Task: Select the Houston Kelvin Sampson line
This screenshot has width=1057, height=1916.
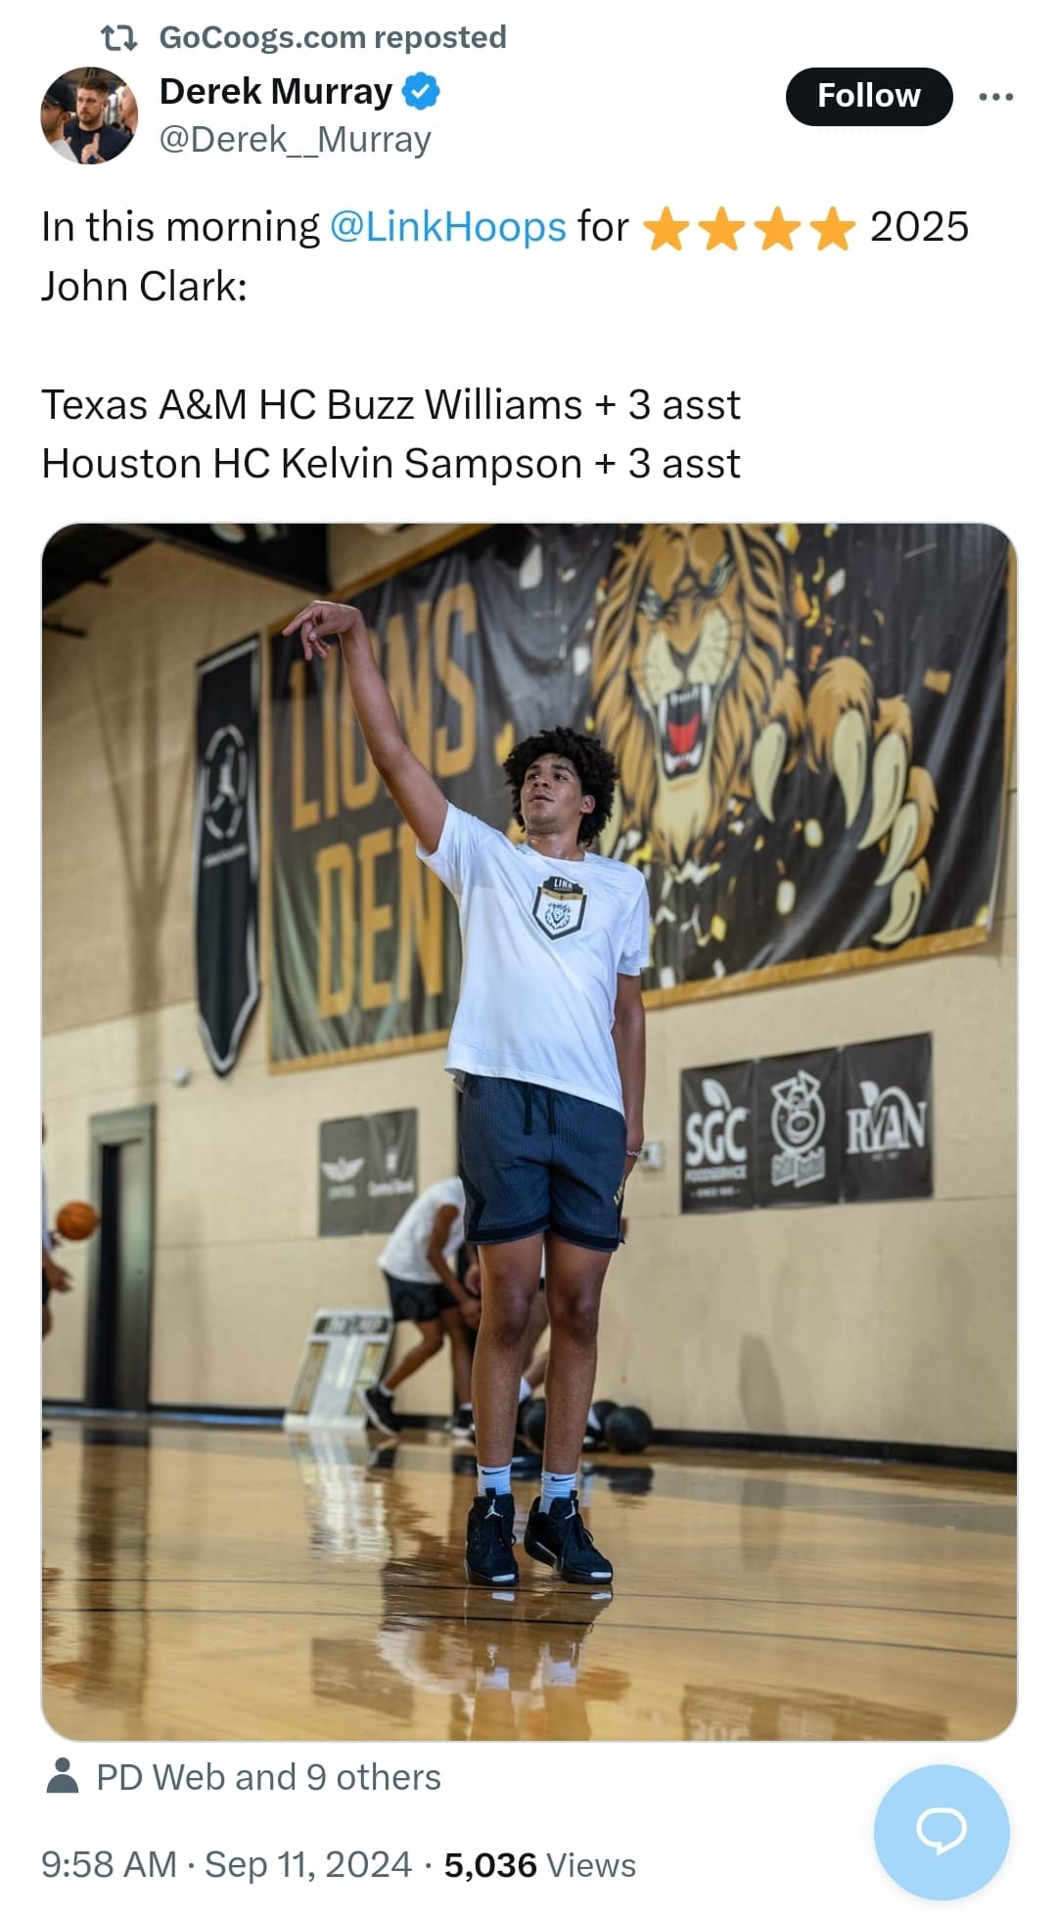Action: 391,464
